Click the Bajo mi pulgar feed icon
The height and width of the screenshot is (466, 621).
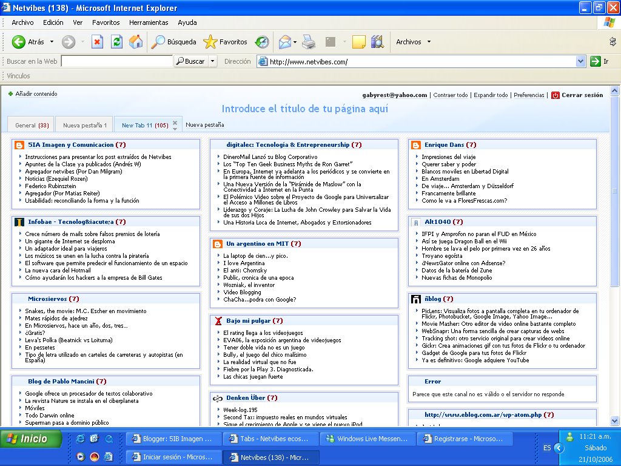218,321
